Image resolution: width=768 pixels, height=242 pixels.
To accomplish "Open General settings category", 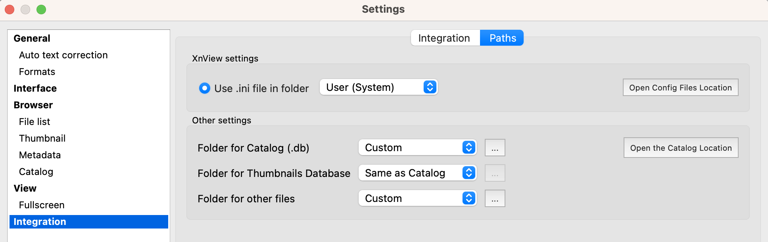I will pyautogui.click(x=32, y=38).
